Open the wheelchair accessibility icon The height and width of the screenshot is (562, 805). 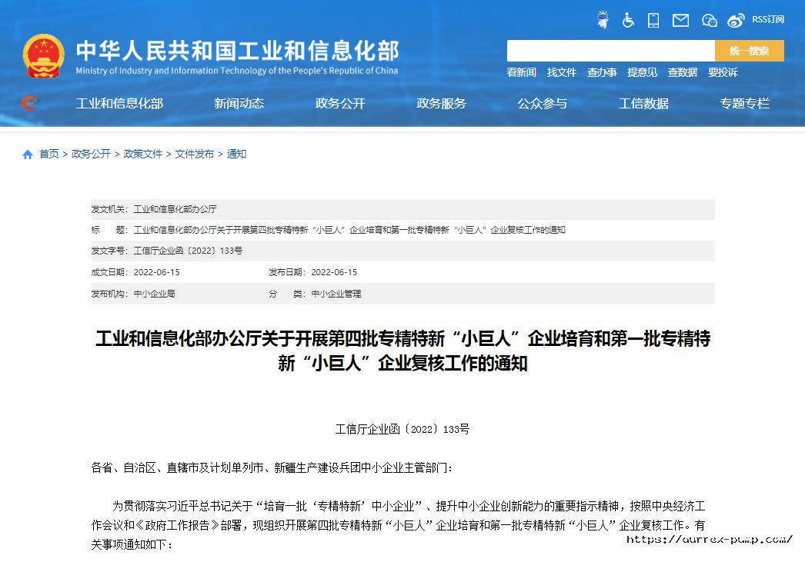click(628, 20)
